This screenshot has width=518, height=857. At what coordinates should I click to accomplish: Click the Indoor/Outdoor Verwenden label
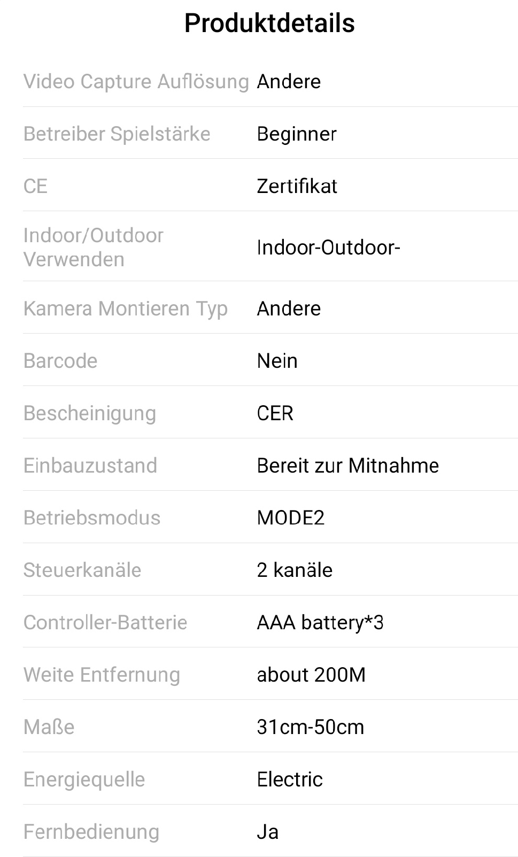click(x=94, y=247)
